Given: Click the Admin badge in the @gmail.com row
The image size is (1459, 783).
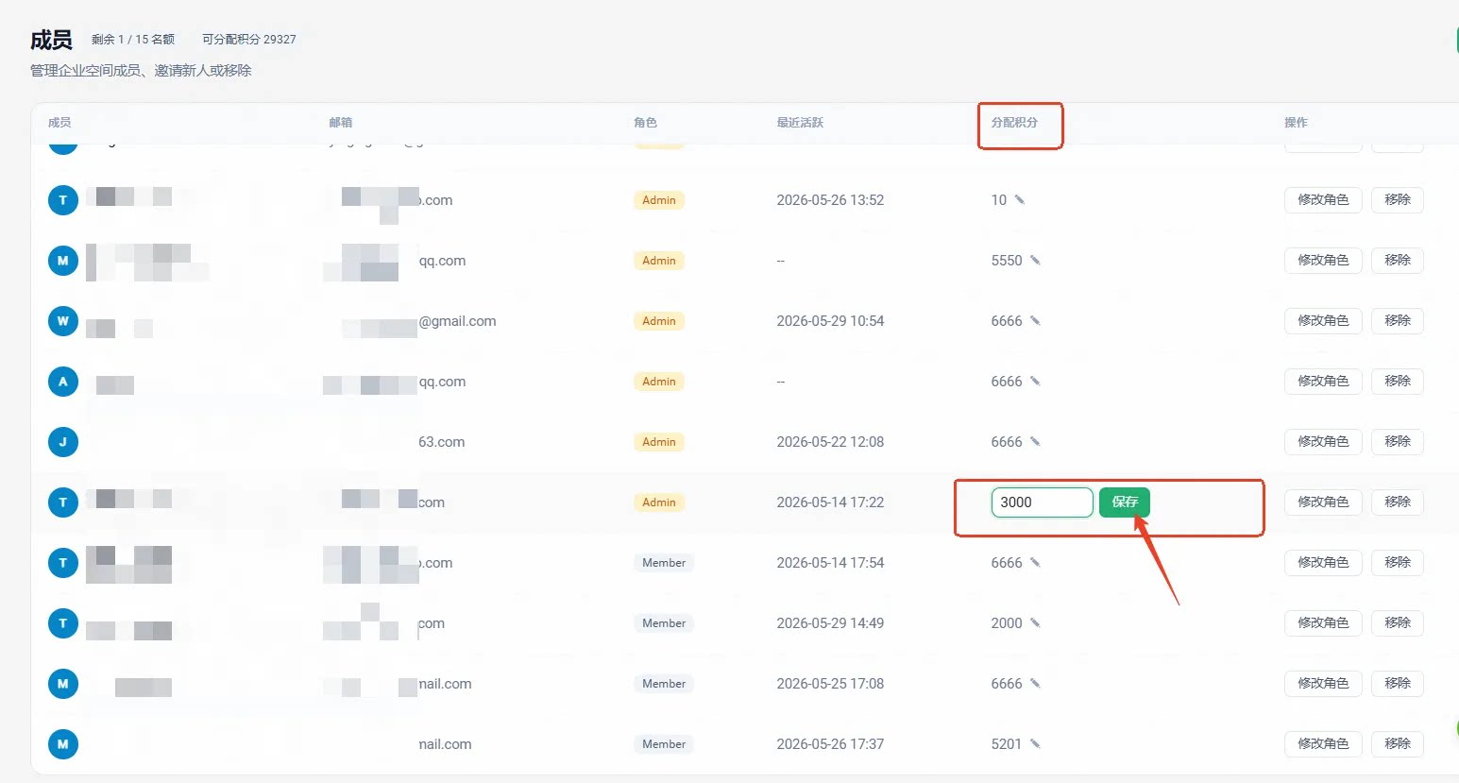Looking at the screenshot, I should (659, 321).
